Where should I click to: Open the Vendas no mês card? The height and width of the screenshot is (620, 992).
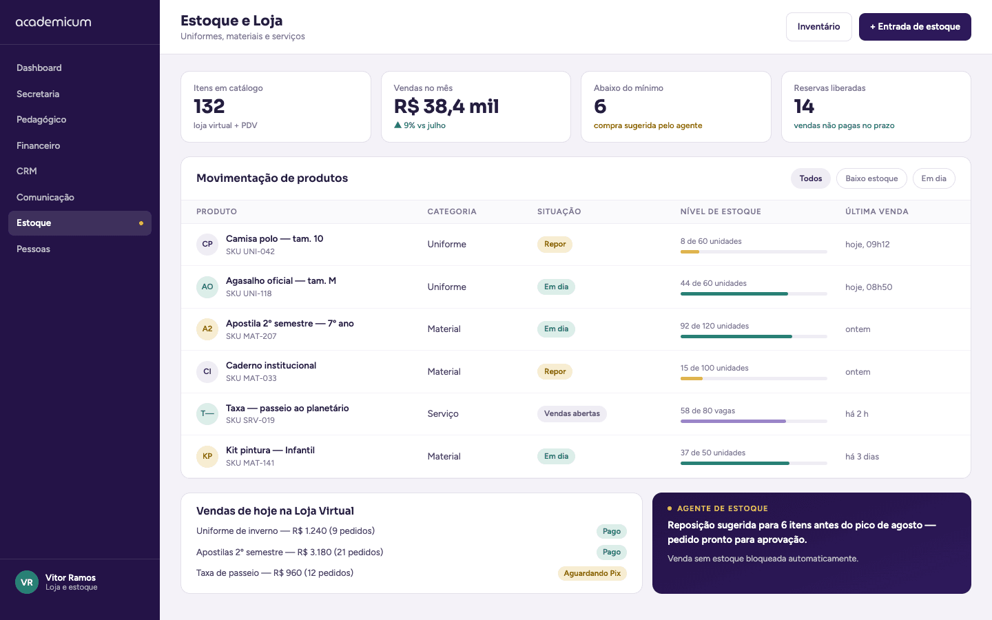pos(476,107)
